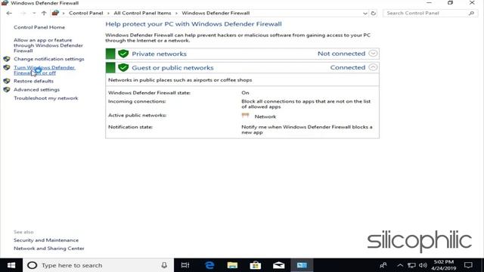Open Turn Windows Defender Firewall on or off

click(44, 70)
